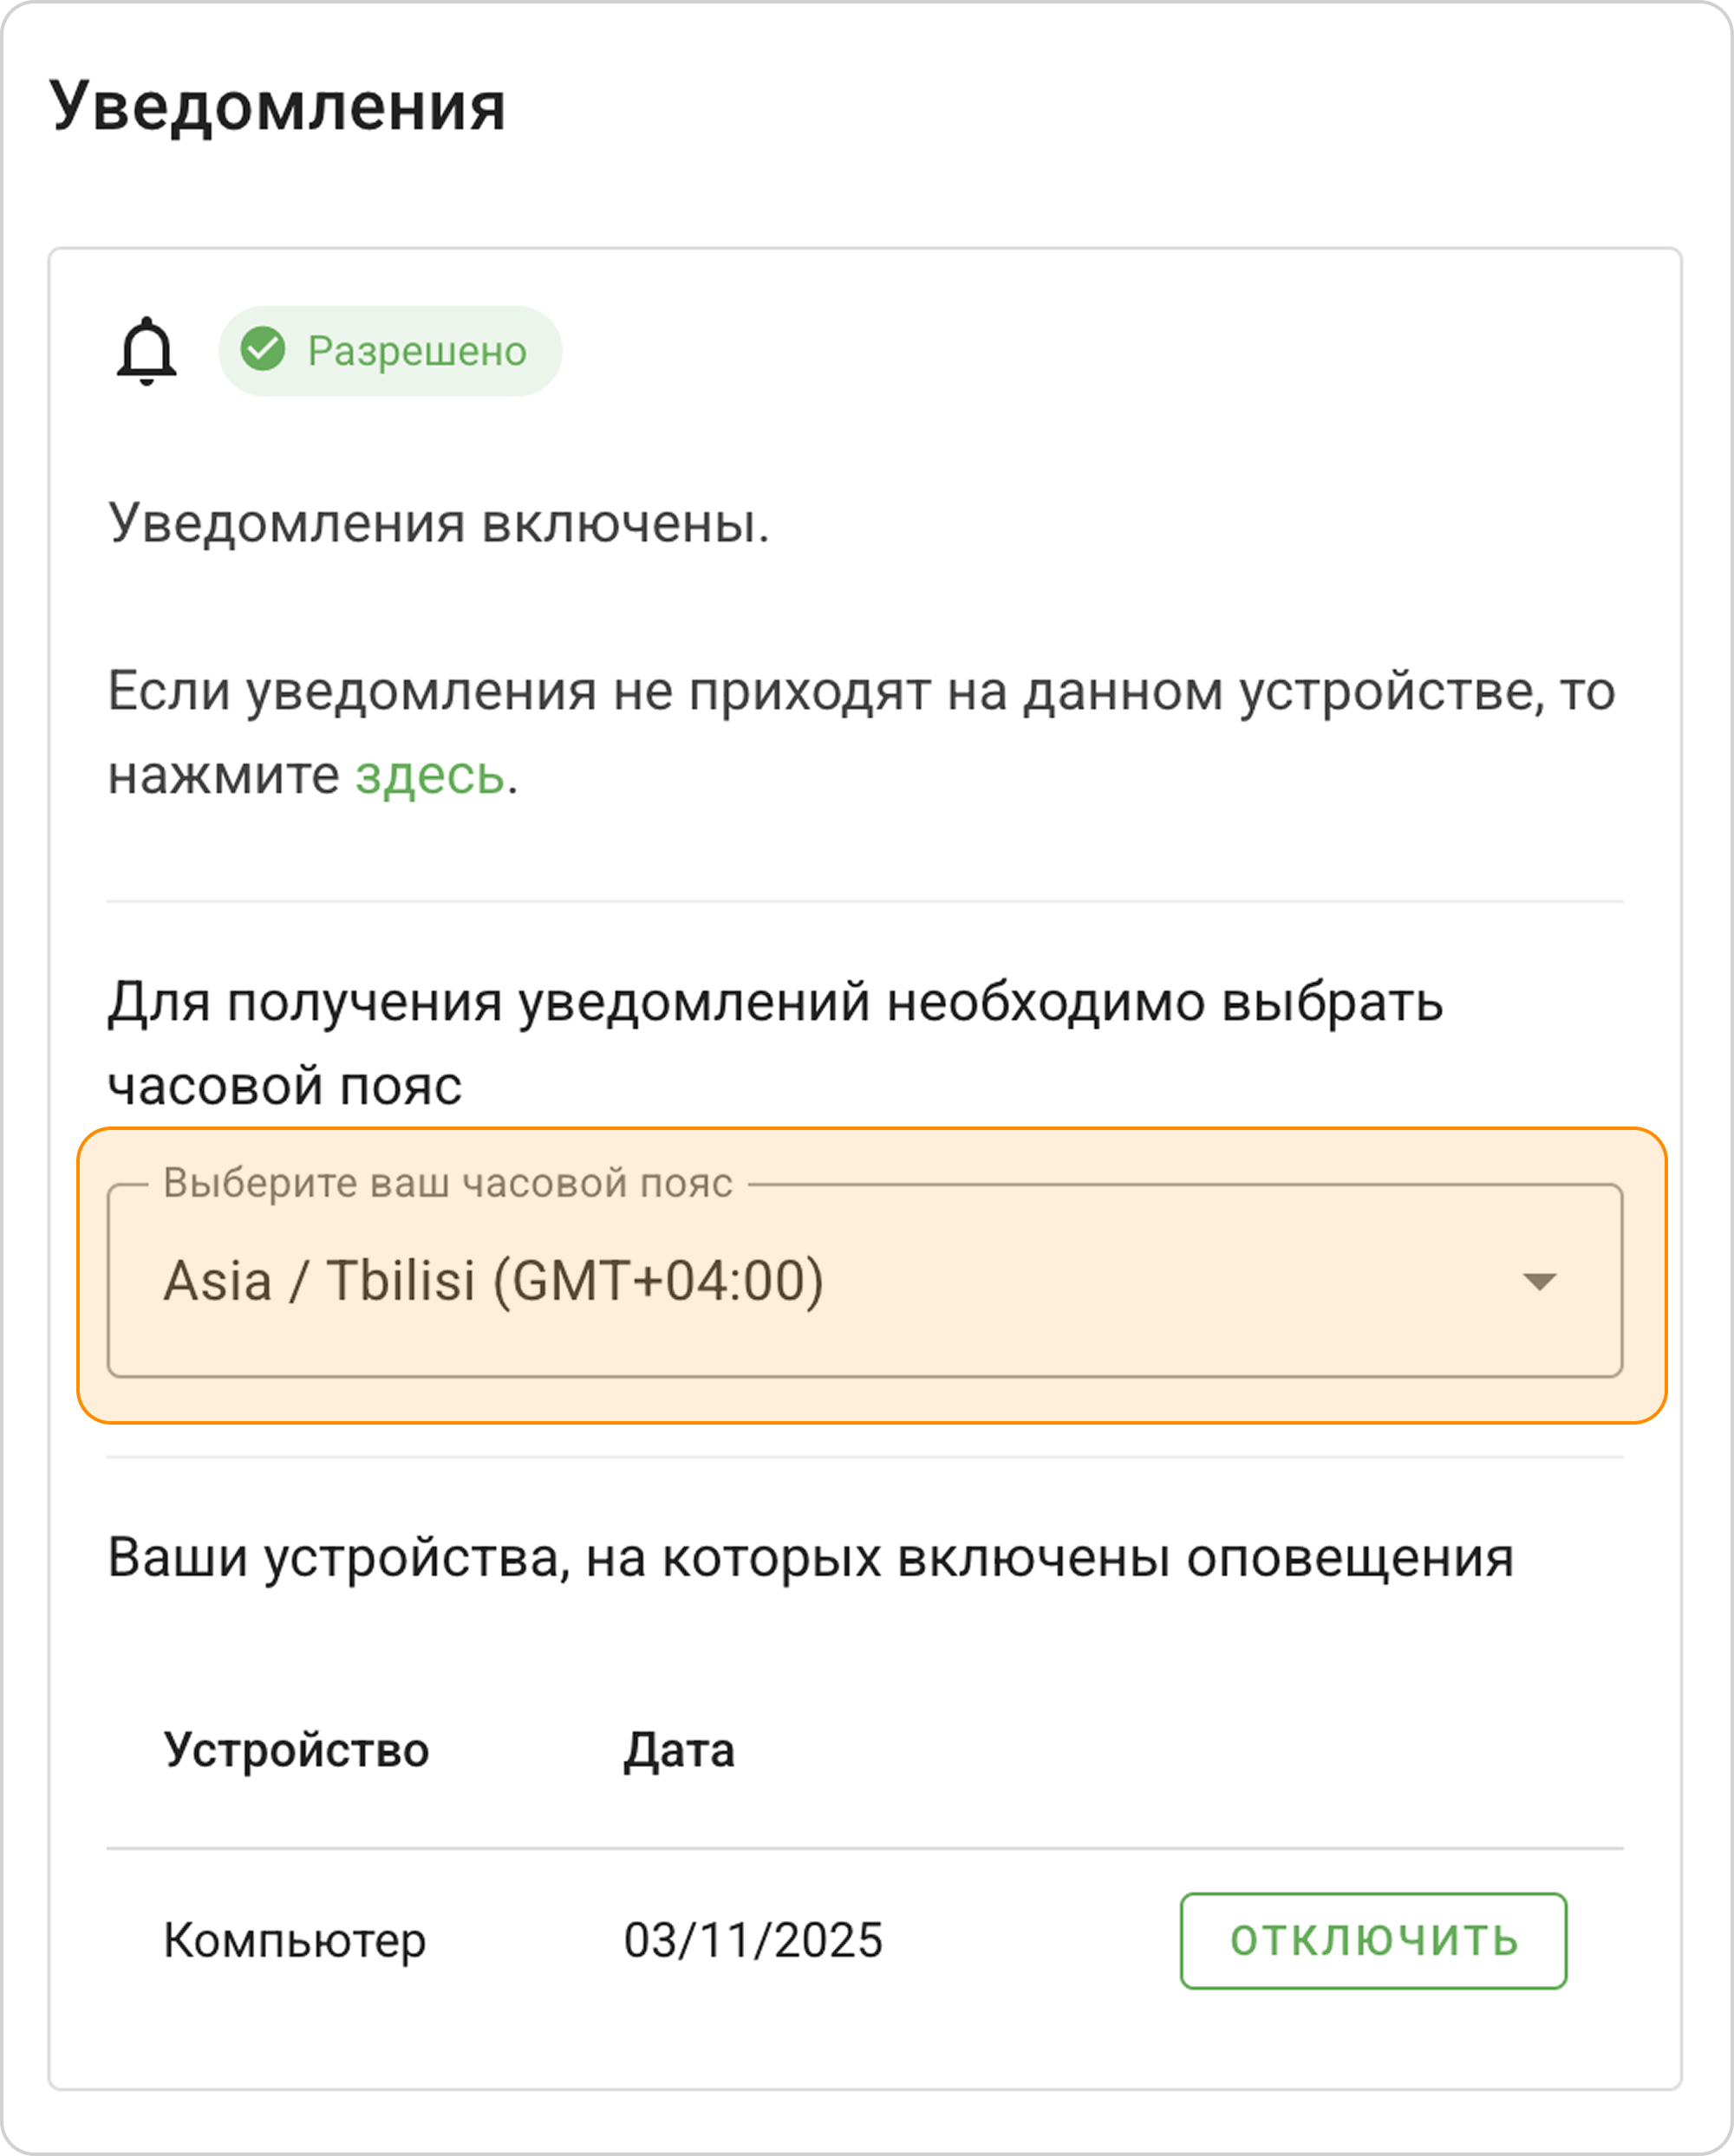Click the "Выберите ваш часовой пояс" label

pos(447,1183)
